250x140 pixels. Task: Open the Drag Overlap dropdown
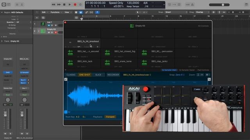pos(202,12)
